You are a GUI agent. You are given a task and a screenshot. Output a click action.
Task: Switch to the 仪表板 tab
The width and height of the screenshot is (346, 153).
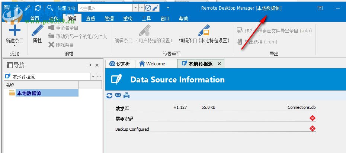click(x=120, y=64)
